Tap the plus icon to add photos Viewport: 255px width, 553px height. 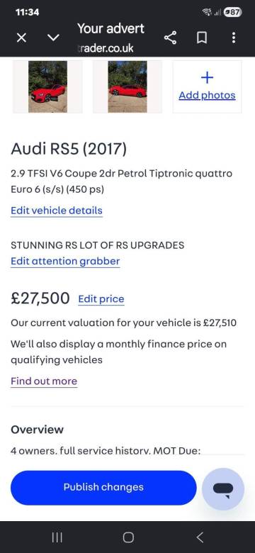pos(207,77)
